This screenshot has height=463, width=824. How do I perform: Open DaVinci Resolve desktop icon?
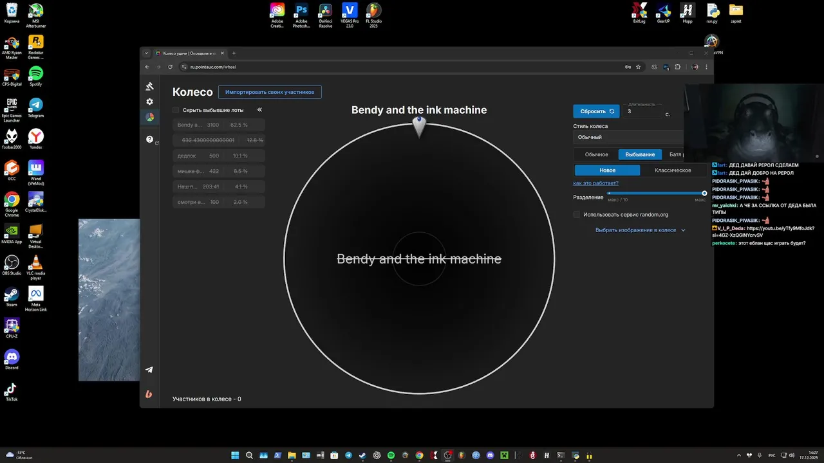(x=326, y=15)
